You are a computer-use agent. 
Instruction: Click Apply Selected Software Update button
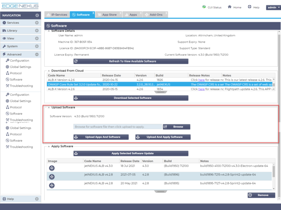[131, 153]
